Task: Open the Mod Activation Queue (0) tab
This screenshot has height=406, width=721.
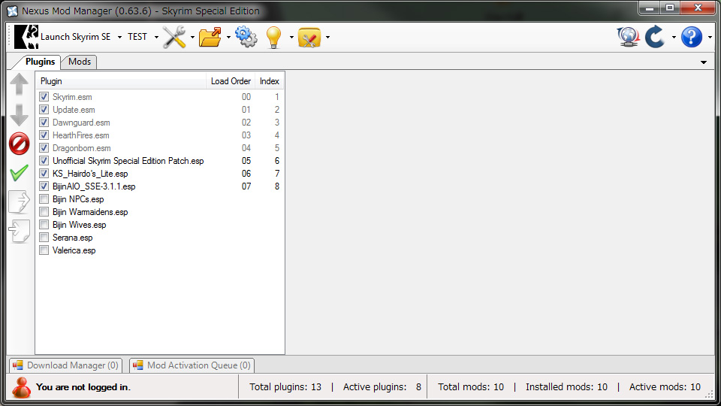Action: 192,365
